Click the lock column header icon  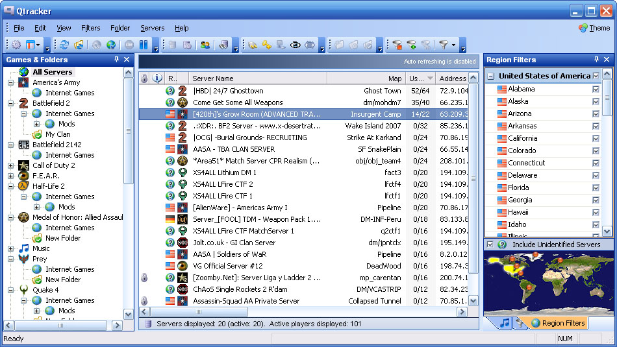point(144,78)
